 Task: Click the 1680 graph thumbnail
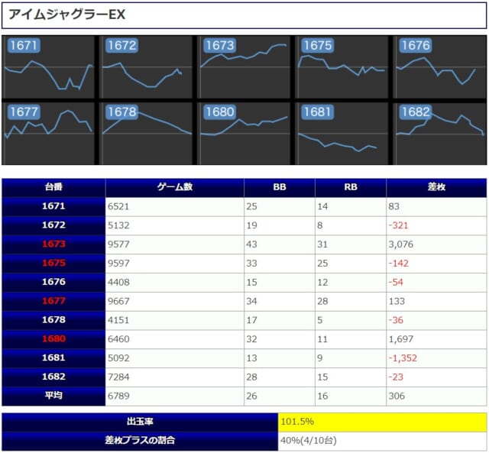click(244, 133)
